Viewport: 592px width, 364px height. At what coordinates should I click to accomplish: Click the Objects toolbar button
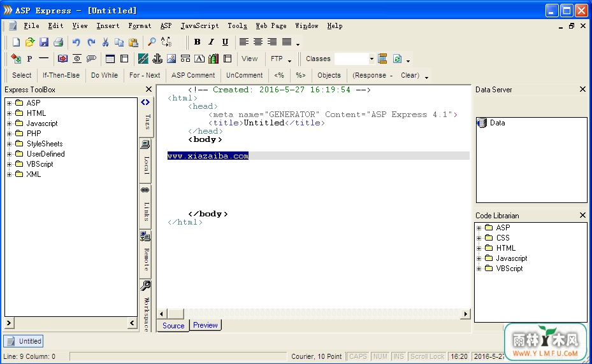(329, 75)
